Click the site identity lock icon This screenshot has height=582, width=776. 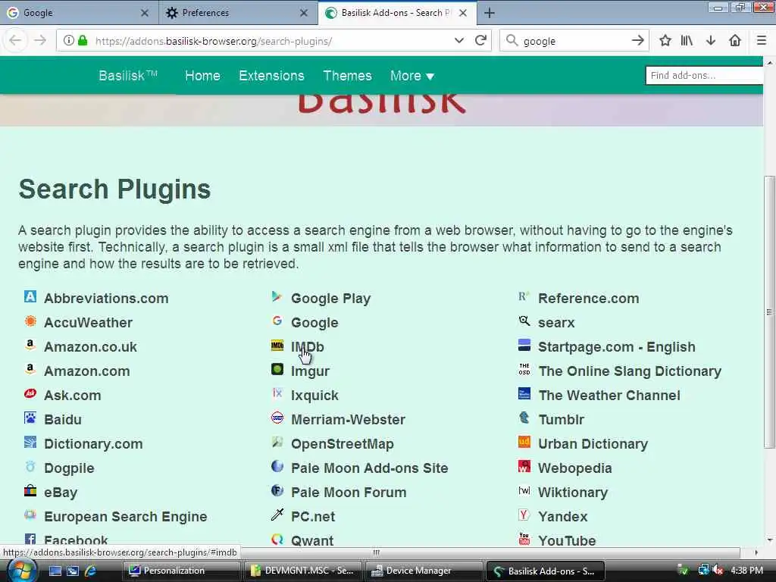[x=83, y=41]
